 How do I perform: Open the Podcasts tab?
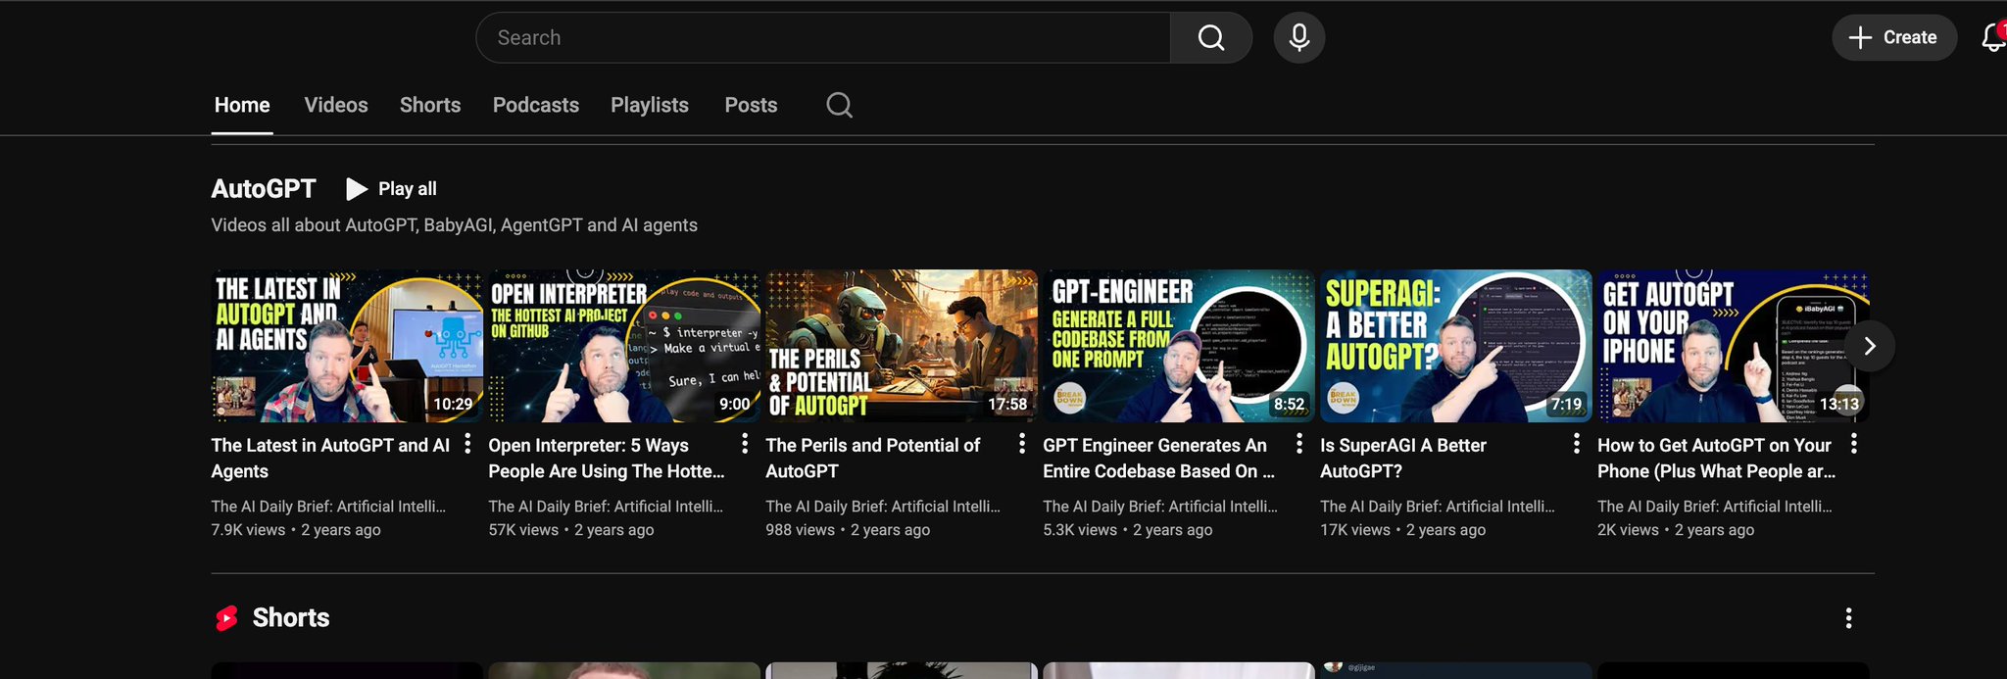click(x=536, y=105)
